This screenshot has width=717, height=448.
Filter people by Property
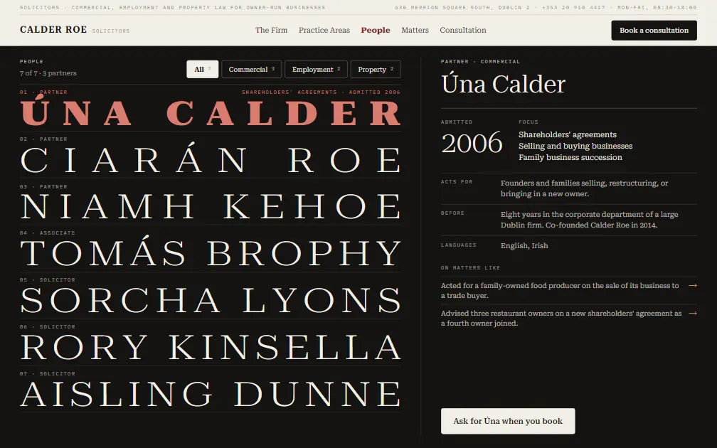pyautogui.click(x=376, y=70)
